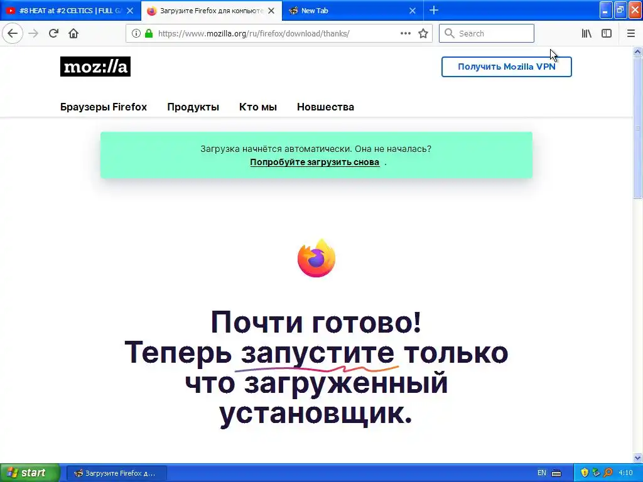This screenshot has width=643, height=482.
Task: Close the HEAT at CELTICS tab
Action: 130,11
